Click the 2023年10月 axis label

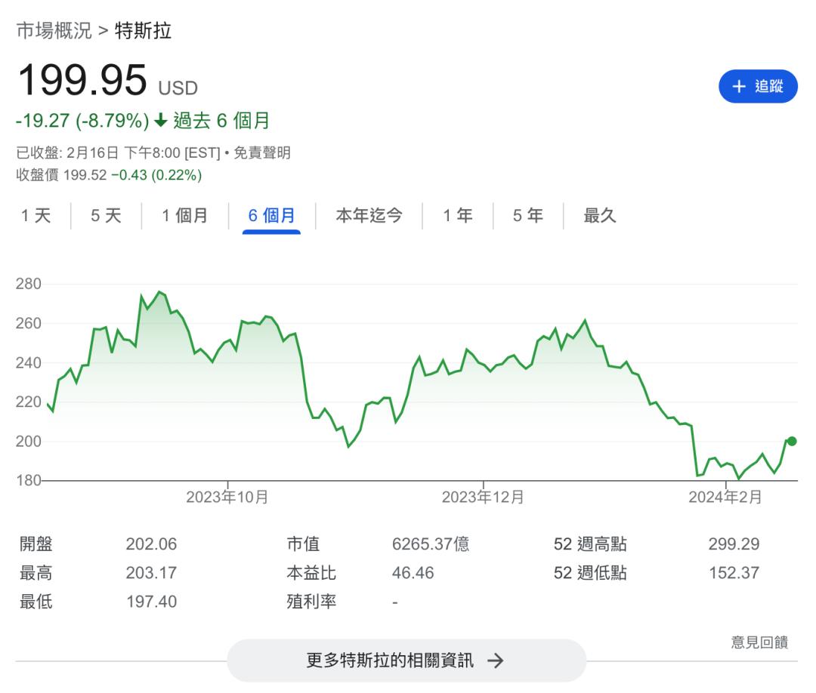[x=227, y=497]
